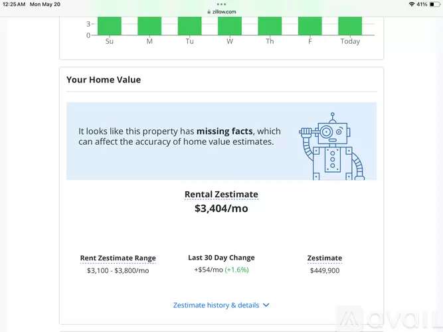Tap the robot illustration
Image resolution: width=443 pixels, height=332 pixels.
click(332, 146)
